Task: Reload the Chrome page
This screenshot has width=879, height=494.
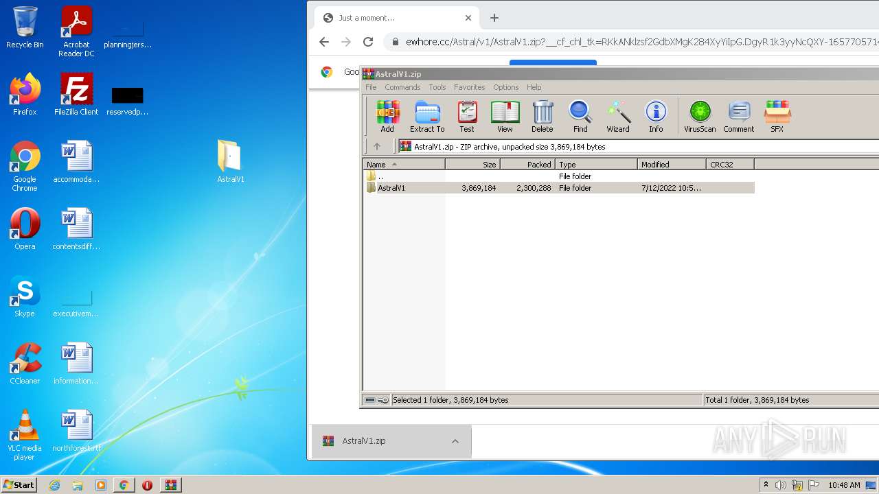Action: click(x=368, y=42)
